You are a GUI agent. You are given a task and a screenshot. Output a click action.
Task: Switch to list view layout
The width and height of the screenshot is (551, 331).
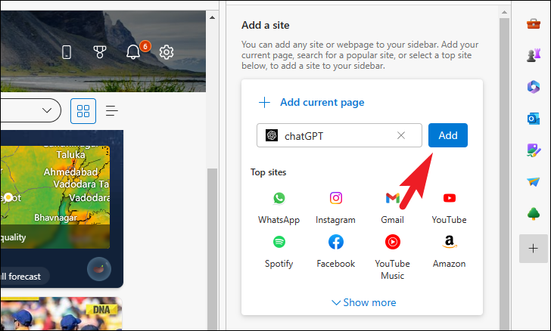(112, 111)
